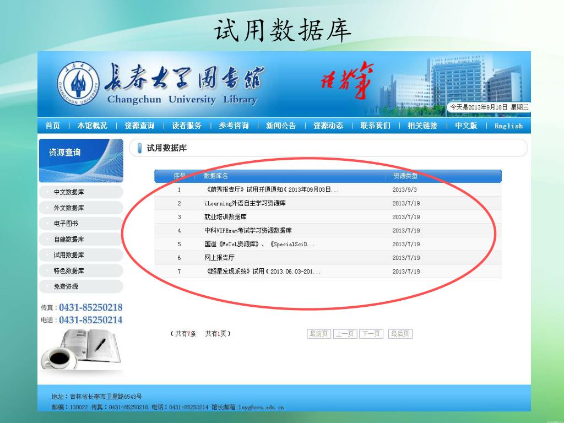Screen dimensions: 564x423
Task: Click the 今天是2013年9月18日 date label
Action: pos(489,107)
